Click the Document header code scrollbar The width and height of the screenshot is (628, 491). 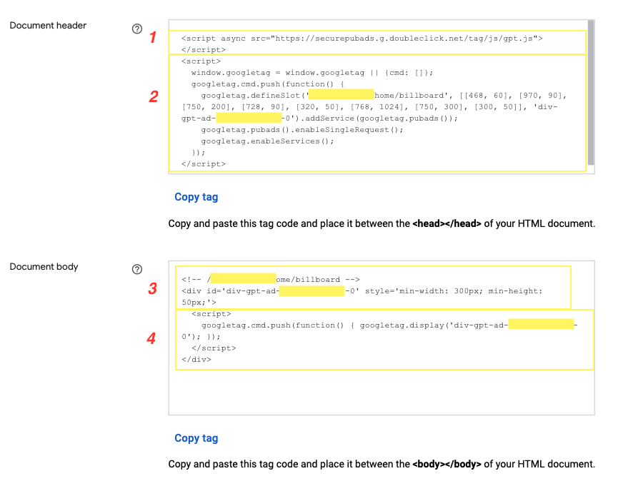(x=591, y=93)
